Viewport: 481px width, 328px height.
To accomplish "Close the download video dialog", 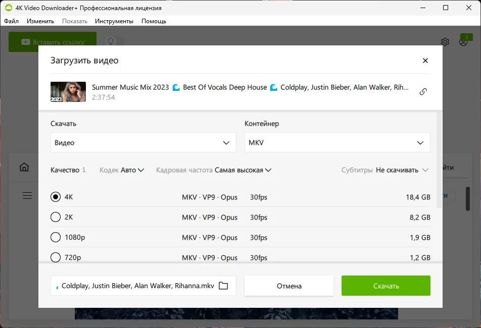I will [425, 61].
